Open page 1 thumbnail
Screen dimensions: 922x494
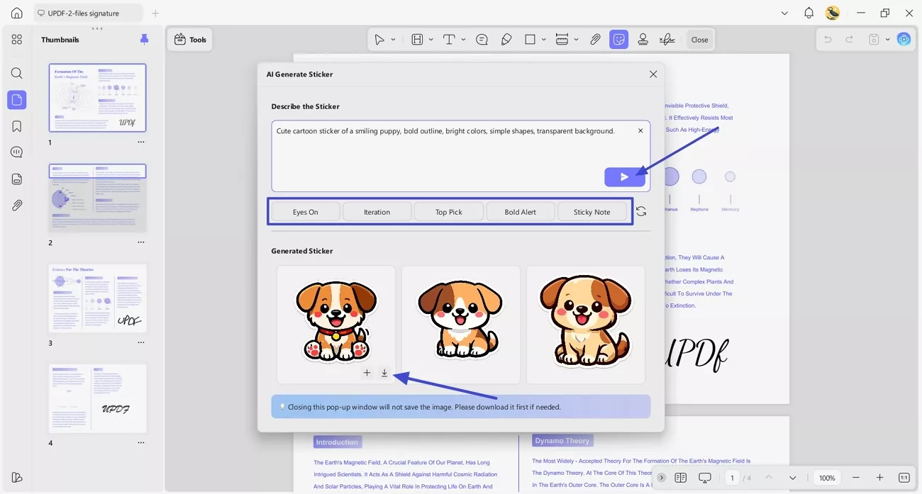pyautogui.click(x=98, y=98)
